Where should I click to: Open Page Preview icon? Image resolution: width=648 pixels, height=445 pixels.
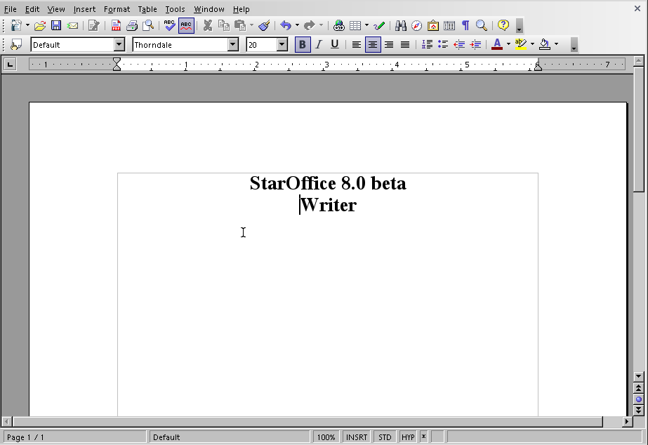(148, 25)
